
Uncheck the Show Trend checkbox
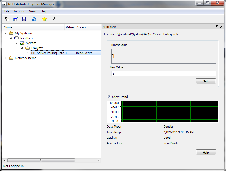(x=109, y=97)
